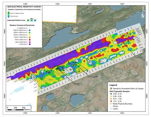The width and height of the screenshot is (151, 117).
Task: Click the '0.26 - 0.50' legend text
Action: (117, 96)
